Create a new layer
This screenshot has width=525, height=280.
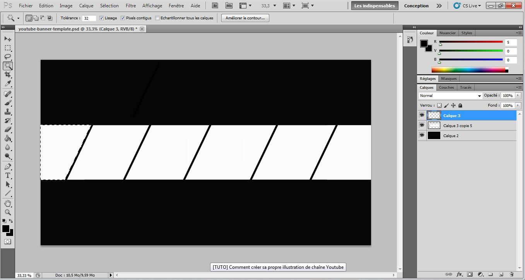[x=501, y=274]
